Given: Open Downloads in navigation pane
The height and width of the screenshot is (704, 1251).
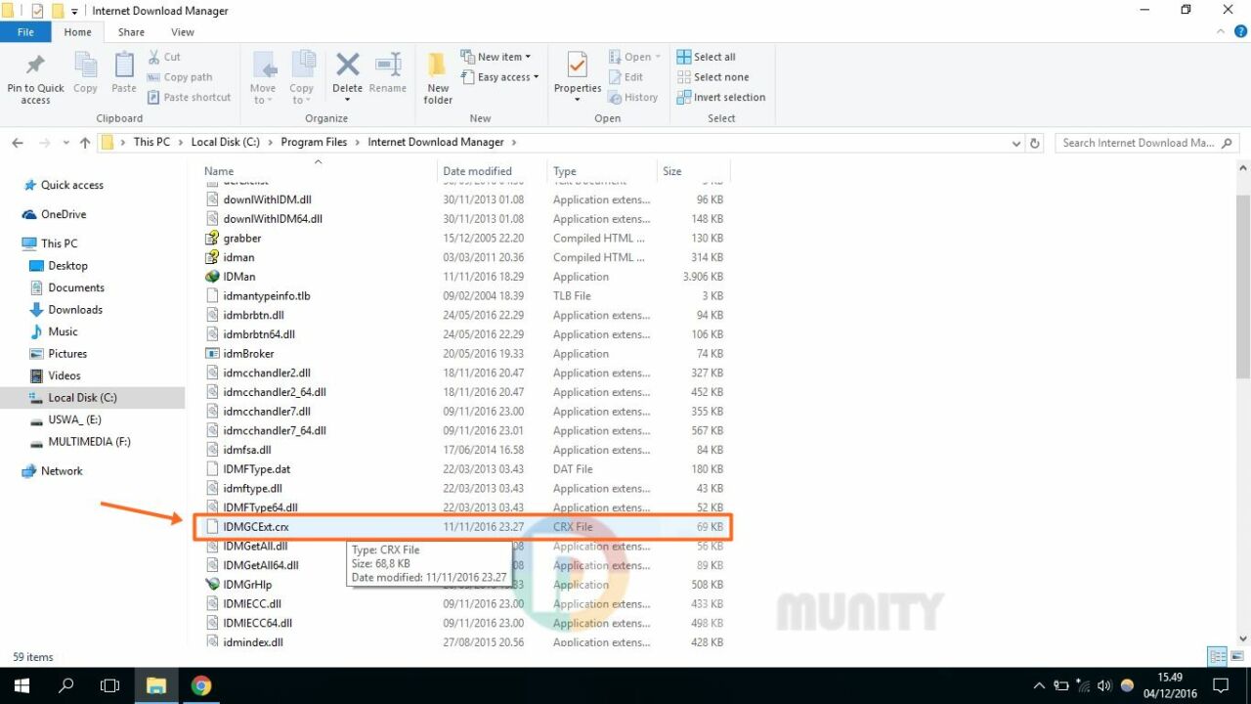Looking at the screenshot, I should point(75,310).
